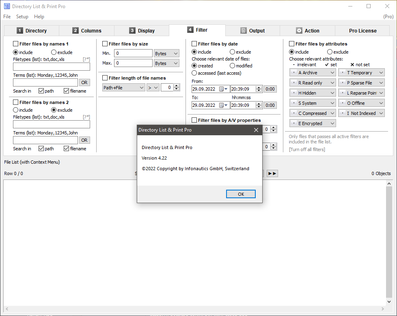The width and height of the screenshot is (397, 316).
Task: Open the C Compressed attribute dropdown
Action: [x=313, y=113]
